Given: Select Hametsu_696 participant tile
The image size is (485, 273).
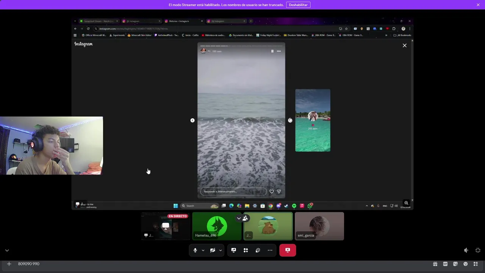Looking at the screenshot, I should pos(217,226).
